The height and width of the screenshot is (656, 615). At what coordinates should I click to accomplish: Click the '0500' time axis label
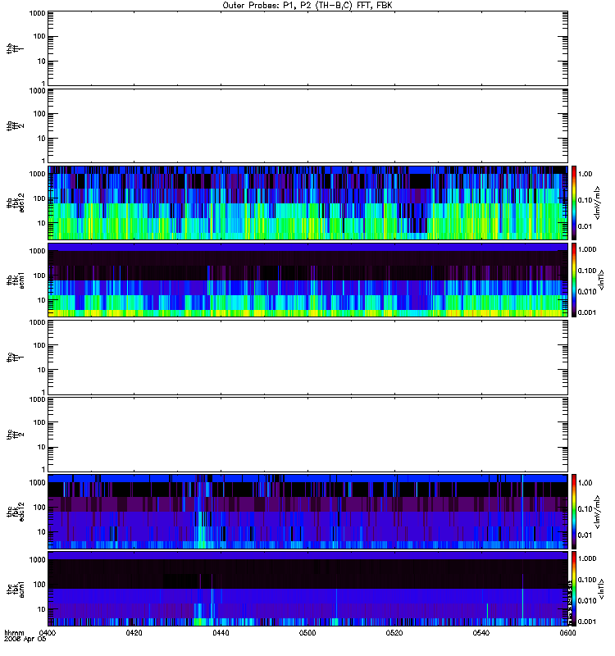pos(307,633)
